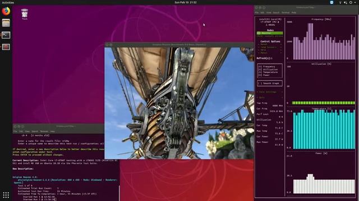Toggle the Power checkbox in s-tui
The image size is (359, 201).
click(264, 75)
